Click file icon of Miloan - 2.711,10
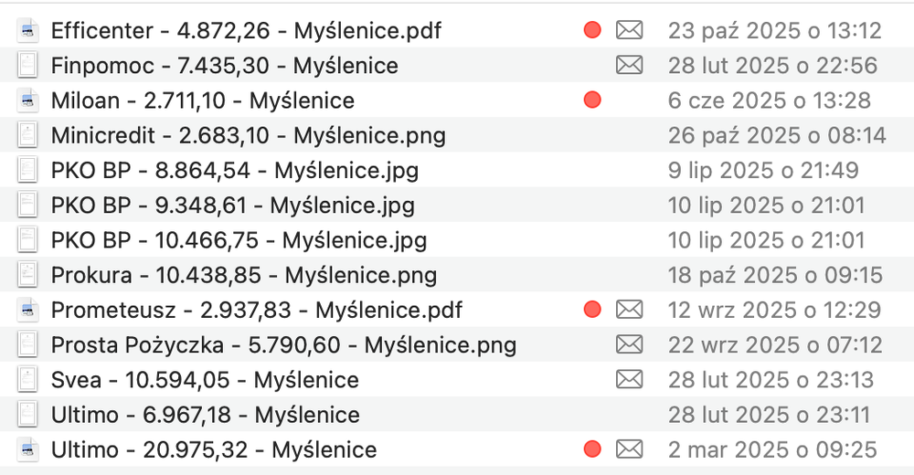The height and width of the screenshot is (475, 914). tap(27, 100)
